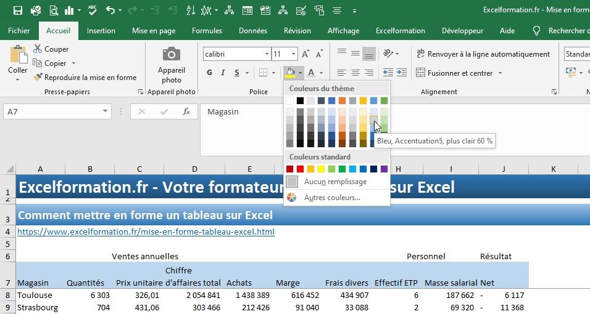Select cell Toulouse in column A

tap(41, 295)
